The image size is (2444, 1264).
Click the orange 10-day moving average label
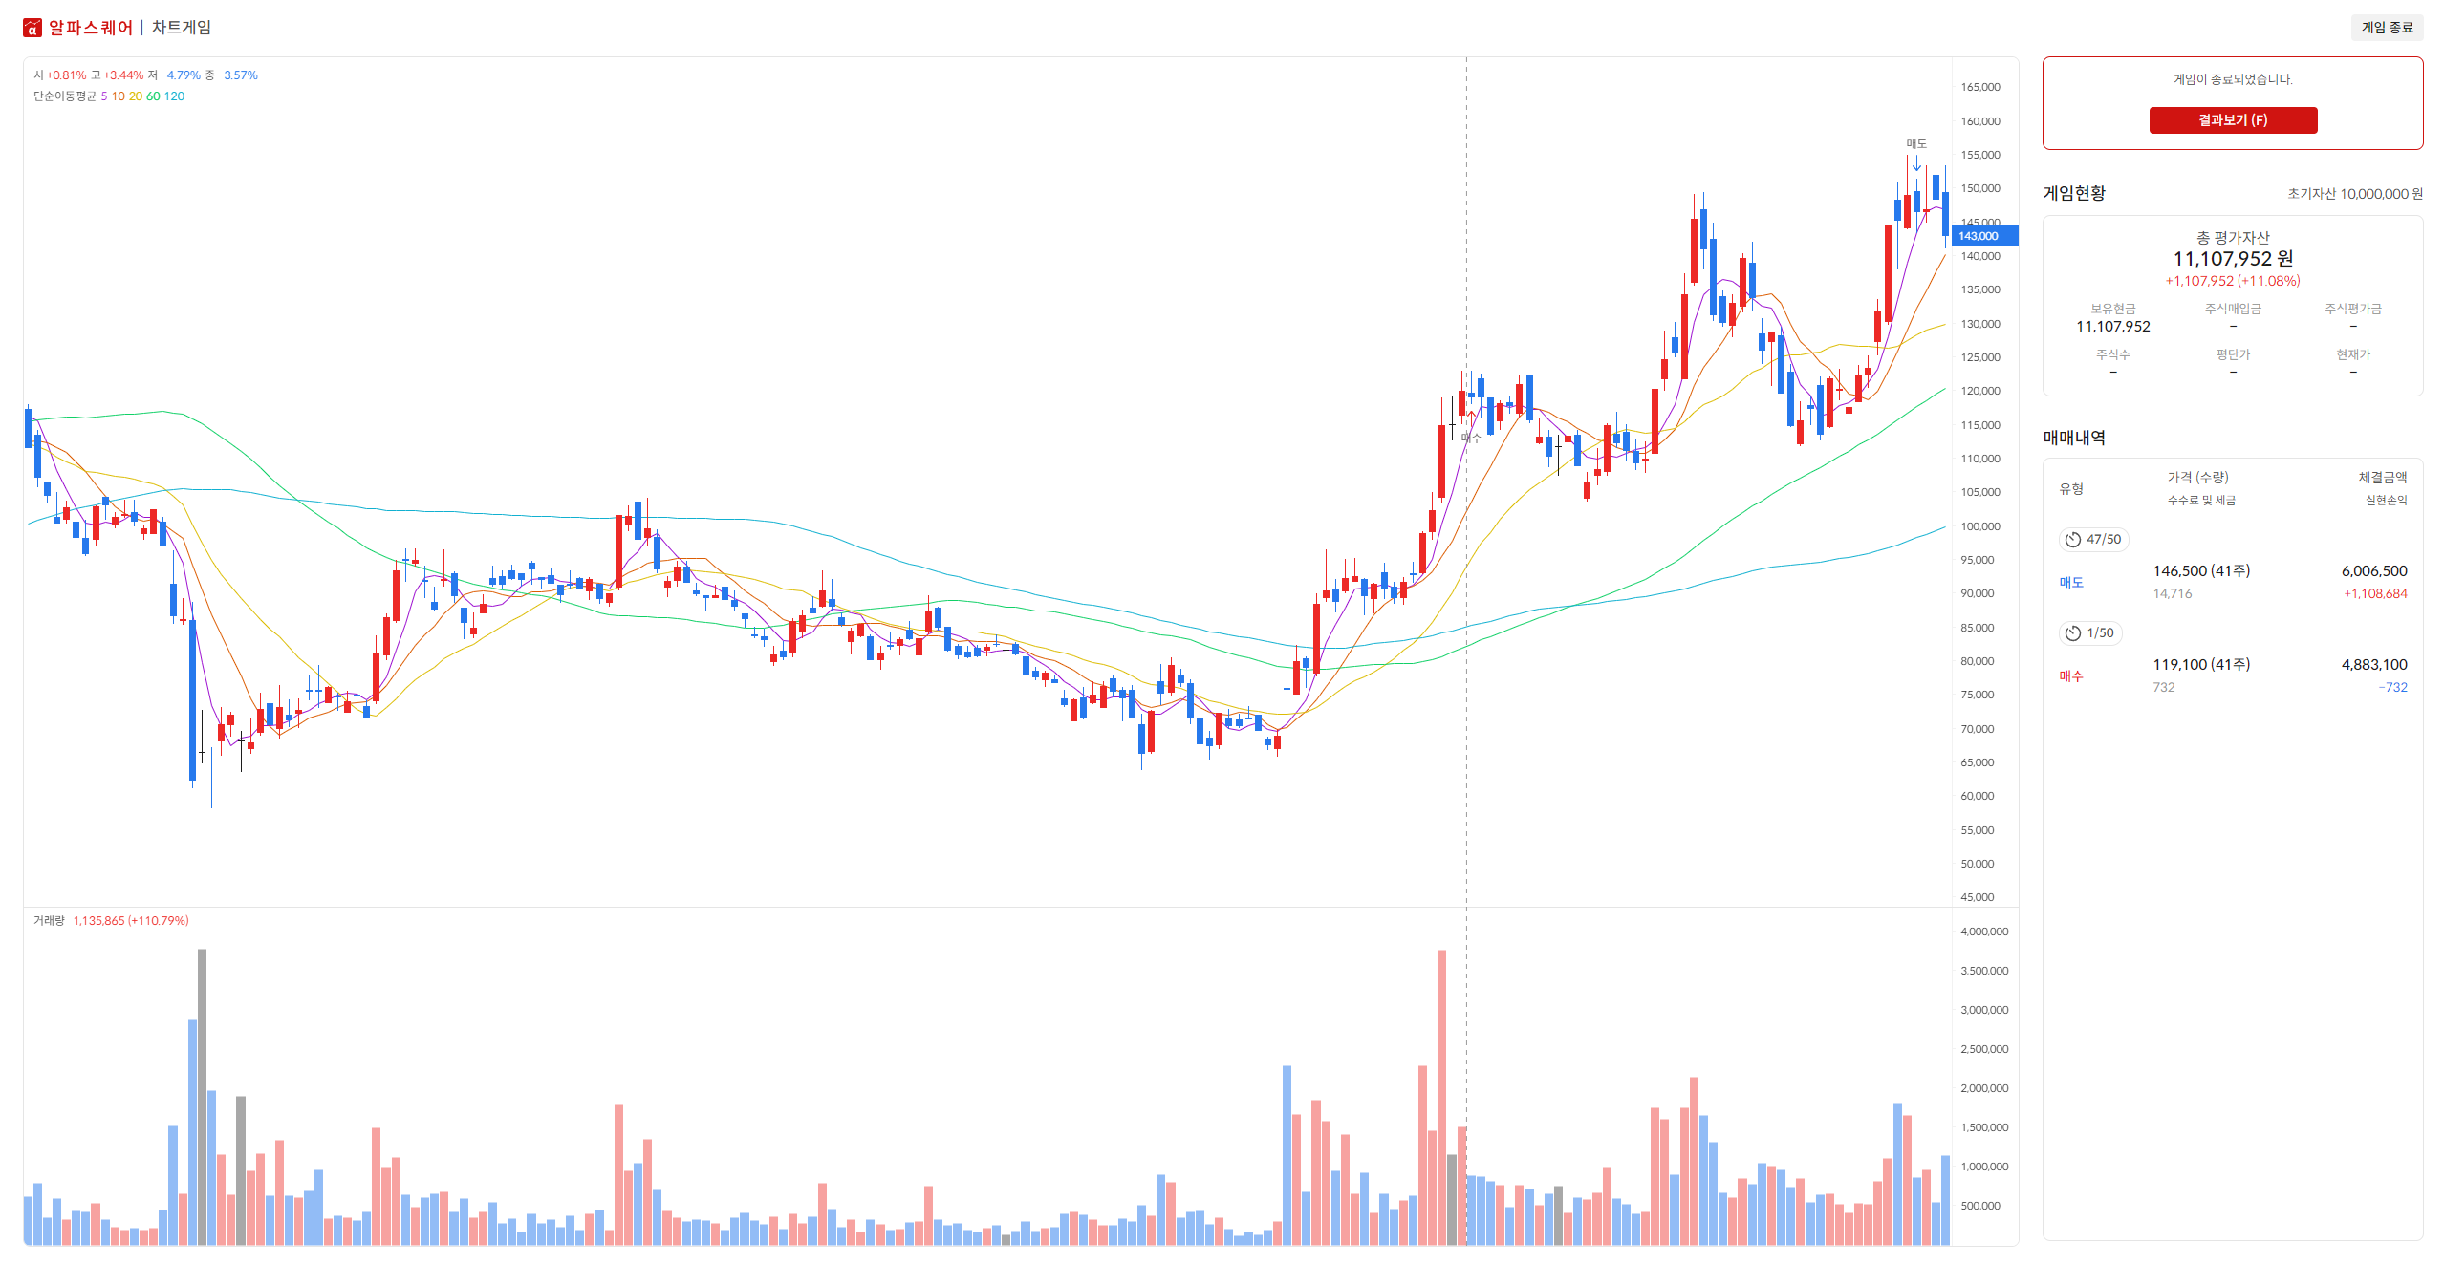pyautogui.click(x=119, y=96)
